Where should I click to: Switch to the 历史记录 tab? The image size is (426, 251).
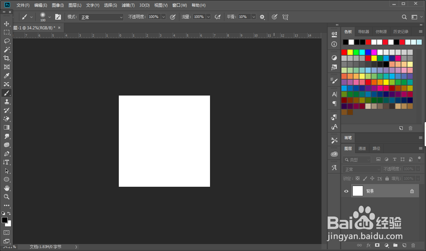click(401, 32)
